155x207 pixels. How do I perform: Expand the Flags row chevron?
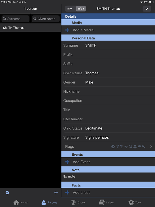[151, 146]
